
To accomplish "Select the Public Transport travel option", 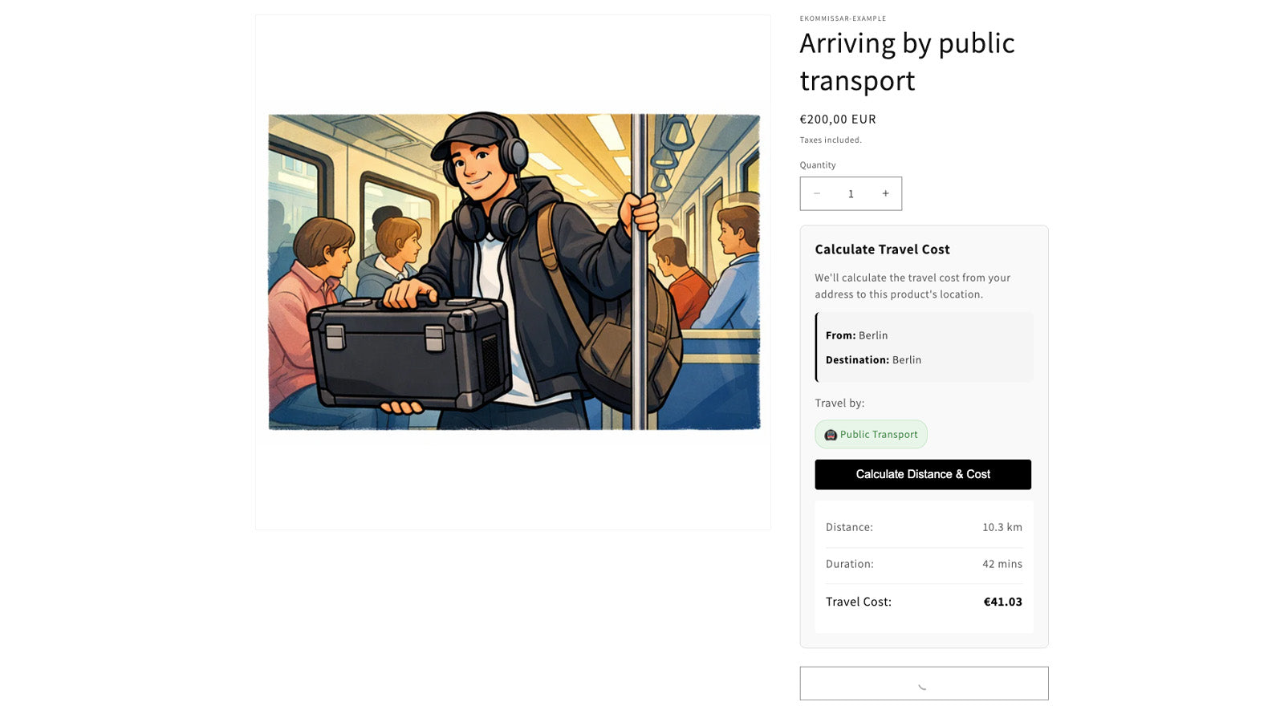I will [x=872, y=435].
